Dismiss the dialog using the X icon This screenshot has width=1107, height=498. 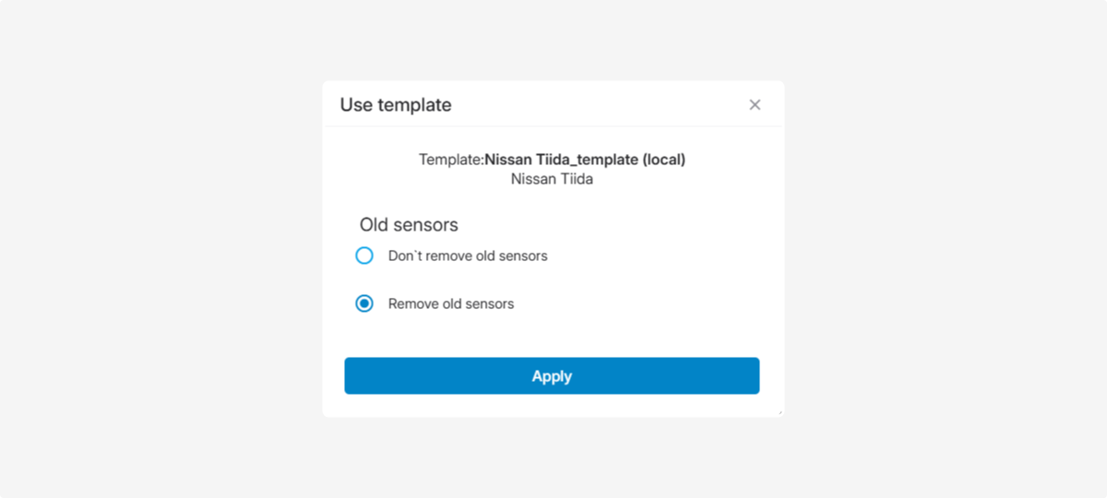755,105
